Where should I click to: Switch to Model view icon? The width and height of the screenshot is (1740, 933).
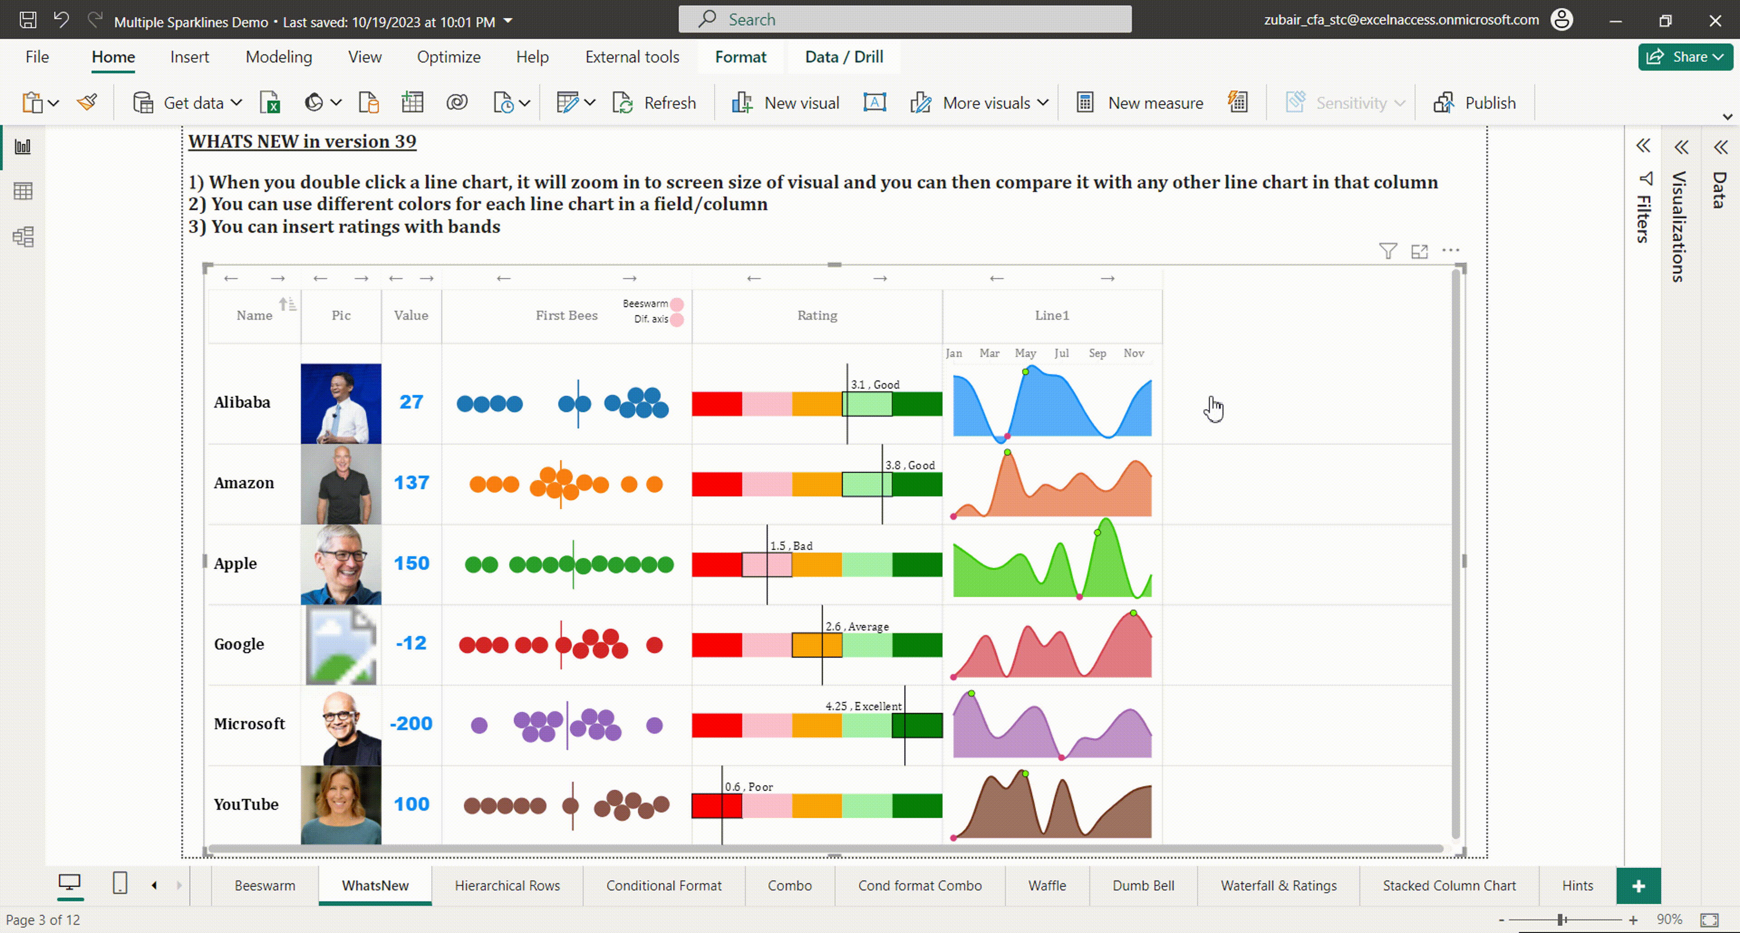[23, 236]
